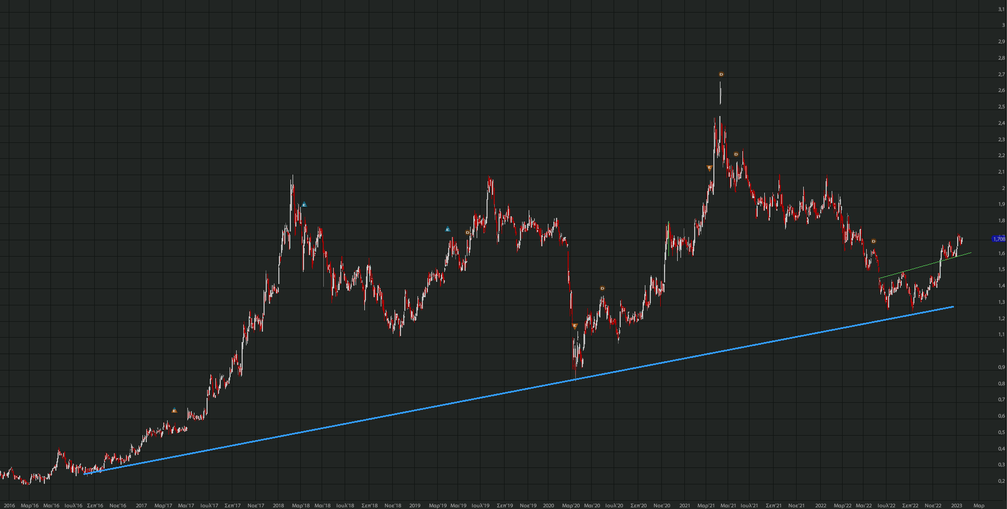This screenshot has width=1007, height=509.
Task: Open the D dividend marker near Ιουλ'22
Action: tap(873, 241)
